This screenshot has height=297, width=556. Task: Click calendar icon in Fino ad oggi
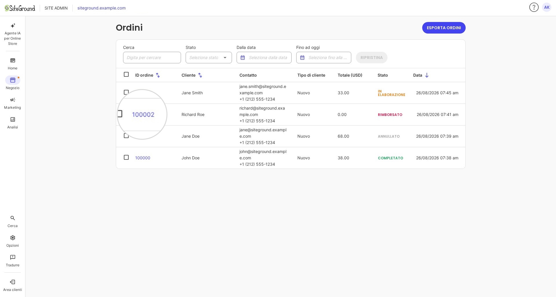pyautogui.click(x=302, y=58)
